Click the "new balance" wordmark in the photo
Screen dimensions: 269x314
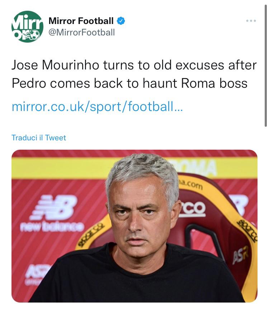pos(52,227)
